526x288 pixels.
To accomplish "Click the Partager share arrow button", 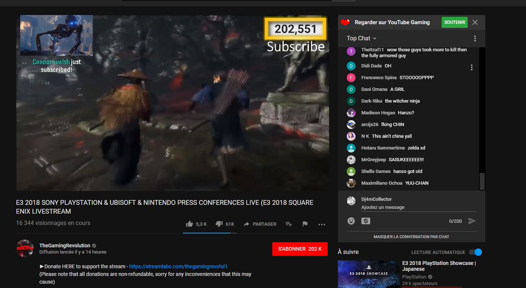I will 259,224.
